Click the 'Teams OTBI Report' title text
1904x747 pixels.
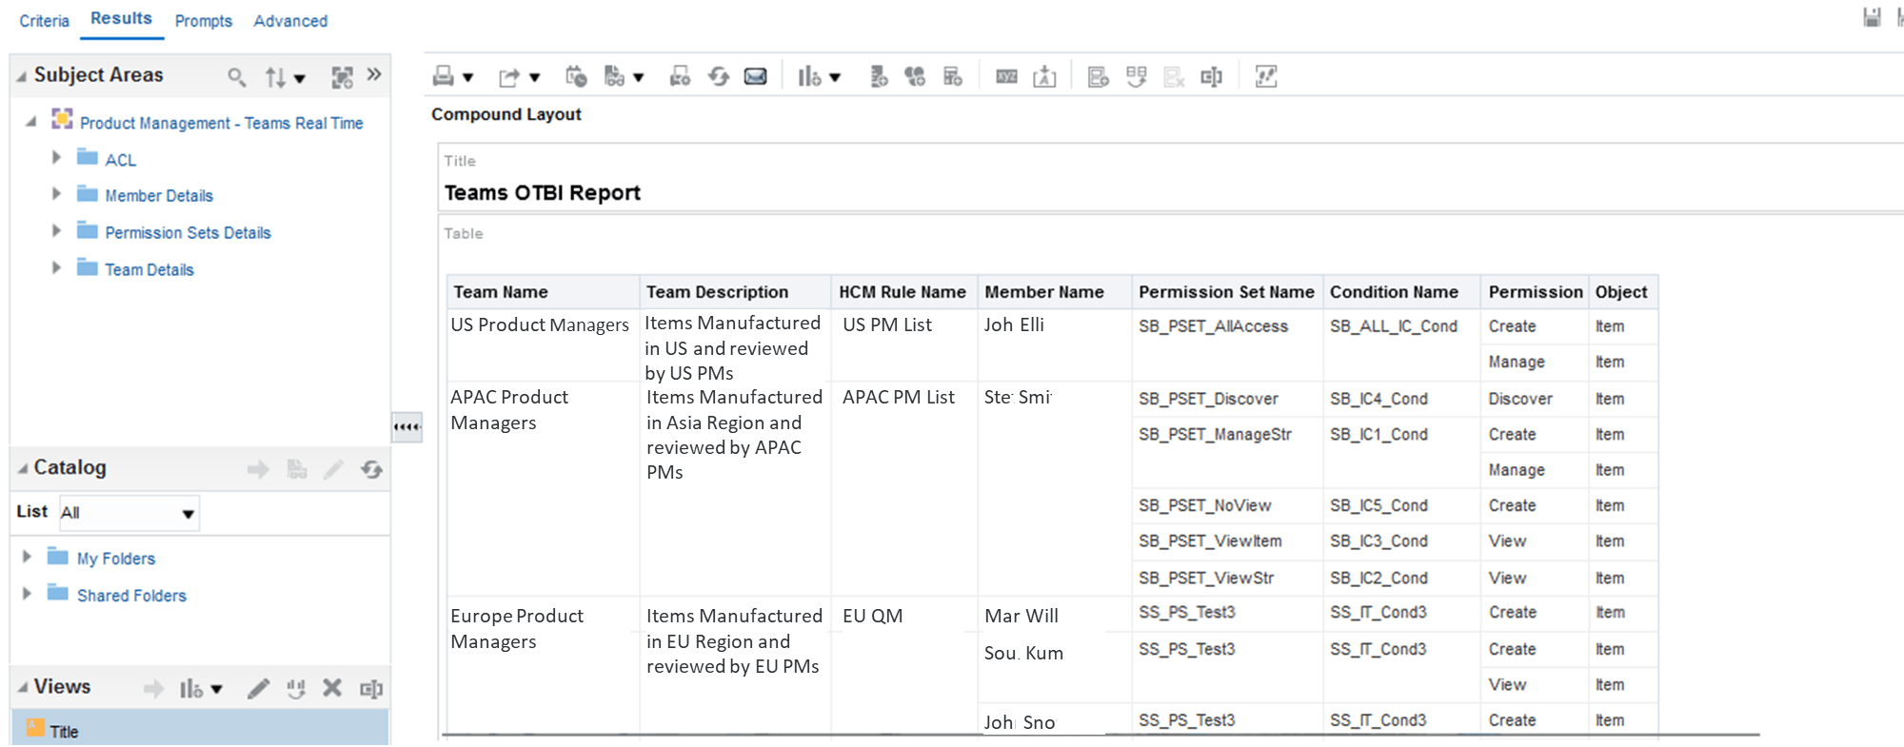(x=542, y=193)
